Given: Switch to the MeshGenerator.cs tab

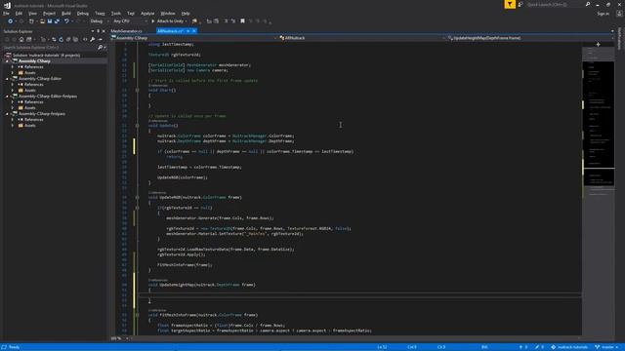Looking at the screenshot, I should tap(126, 30).
